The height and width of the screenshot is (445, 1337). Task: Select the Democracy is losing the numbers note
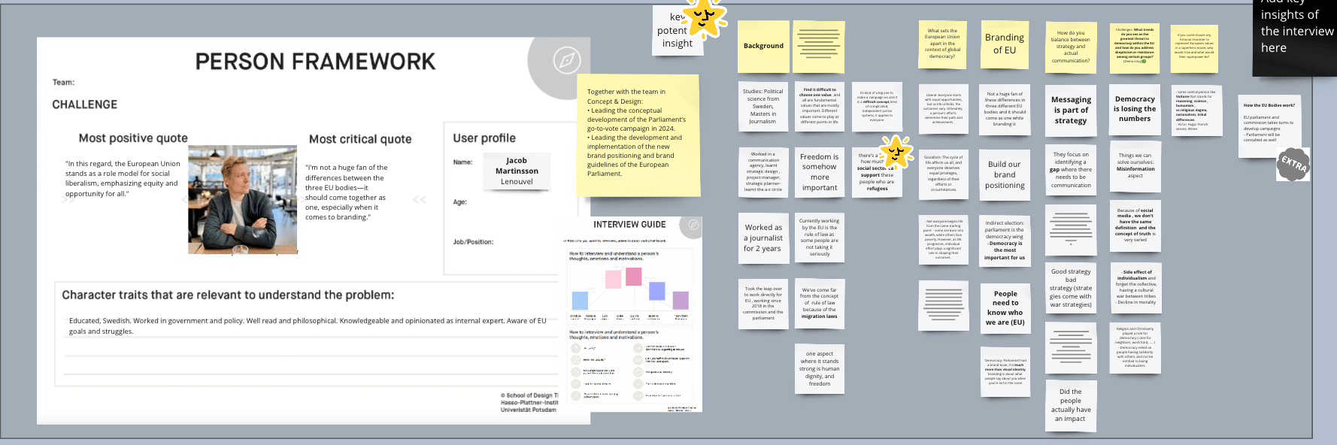click(x=1135, y=109)
